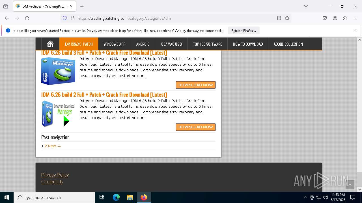Image resolution: width=362 pixels, height=203 pixels.
Task: Open the ANDROID menu item
Action: 143,44
